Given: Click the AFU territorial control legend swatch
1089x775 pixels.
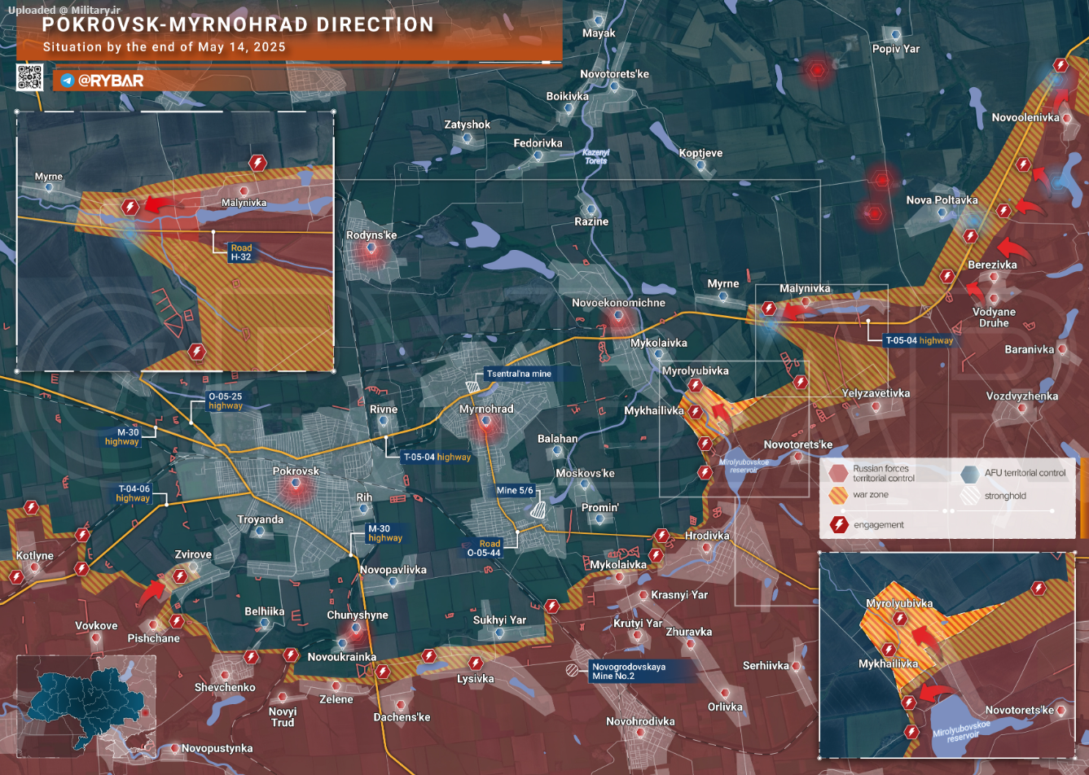Looking at the screenshot, I should [x=969, y=473].
